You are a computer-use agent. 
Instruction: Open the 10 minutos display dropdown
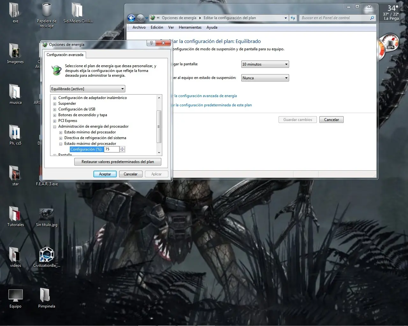point(265,64)
